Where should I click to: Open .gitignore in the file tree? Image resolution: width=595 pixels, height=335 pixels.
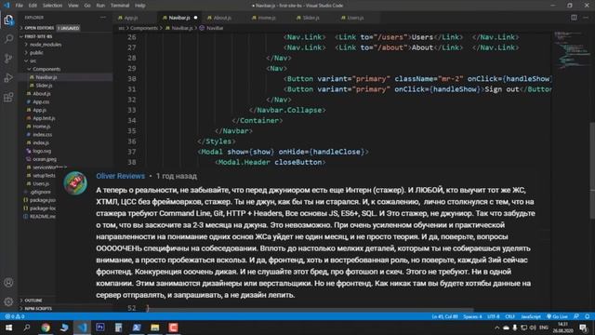point(40,193)
